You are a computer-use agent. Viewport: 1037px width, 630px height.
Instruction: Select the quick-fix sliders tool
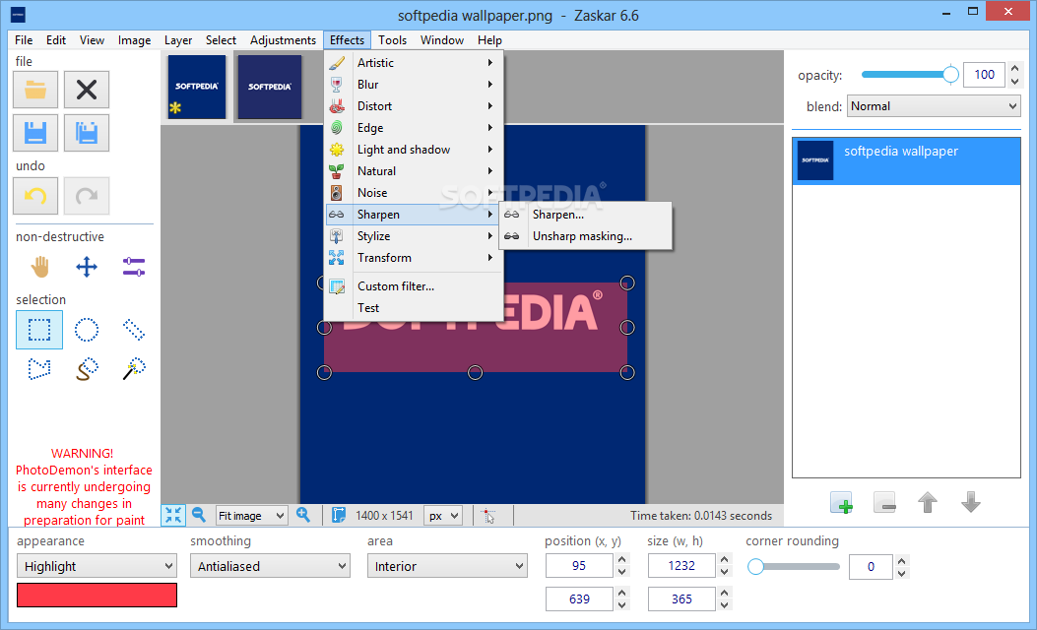[x=134, y=267]
